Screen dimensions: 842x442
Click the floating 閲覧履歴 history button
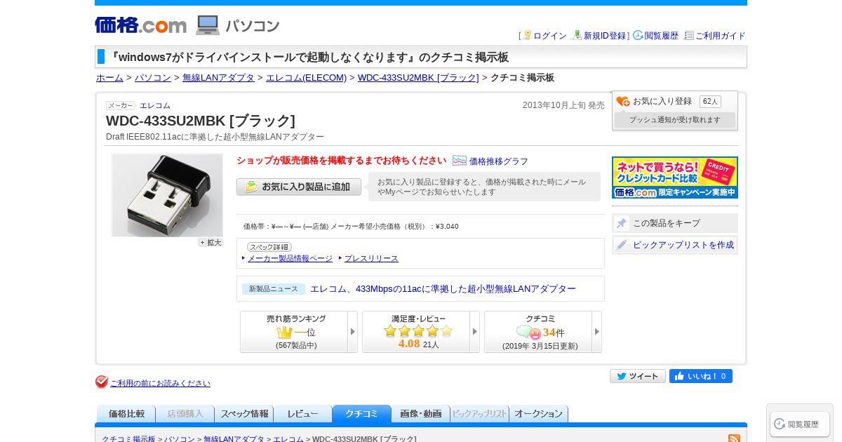(x=800, y=424)
